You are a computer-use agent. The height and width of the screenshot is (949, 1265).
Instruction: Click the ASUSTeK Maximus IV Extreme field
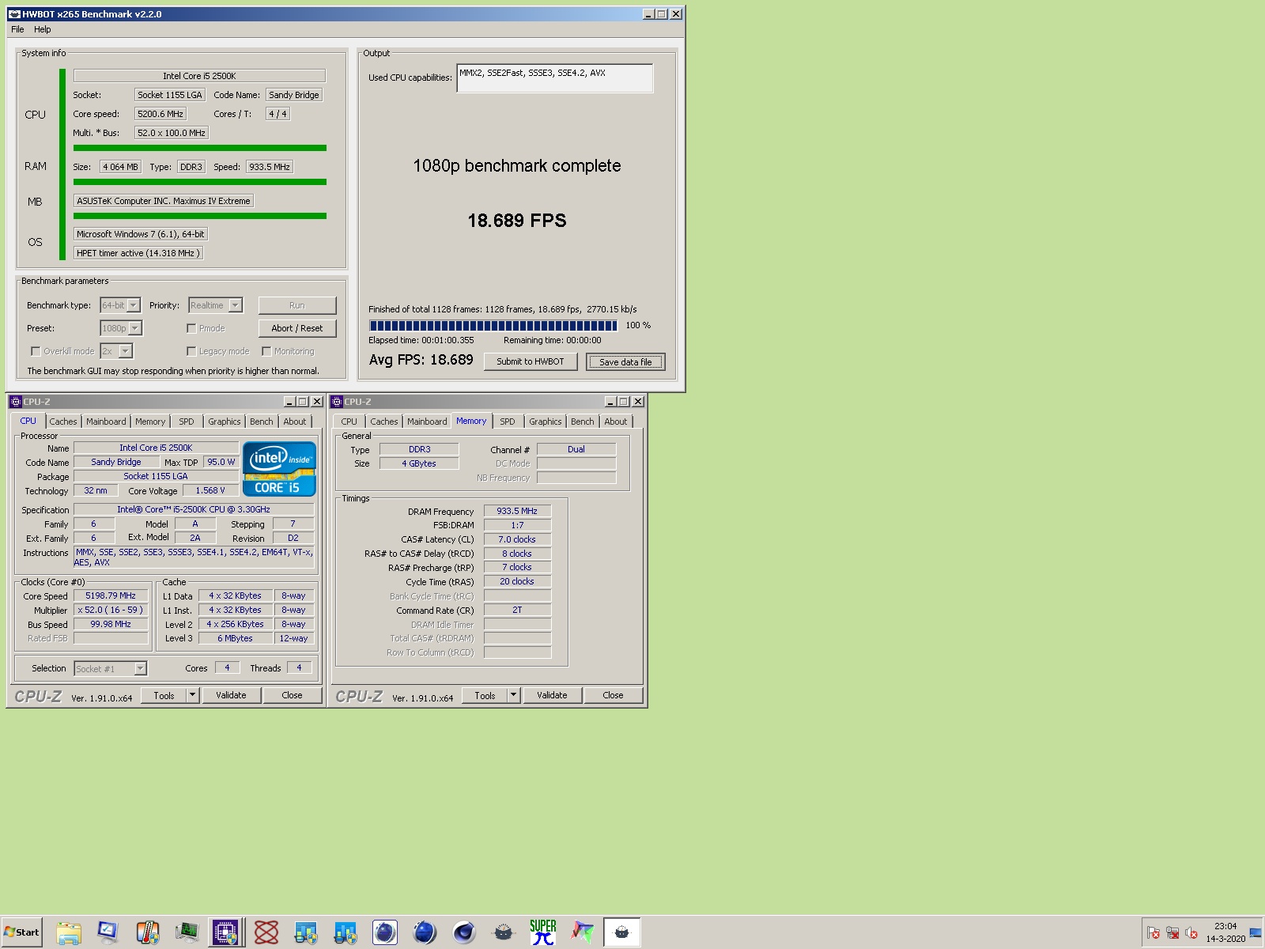(x=164, y=201)
